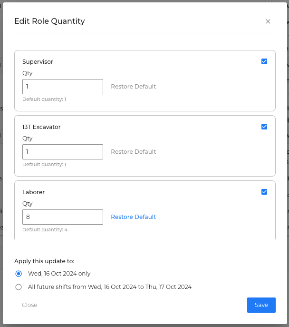The width and height of the screenshot is (289, 327).
Task: Click the 'Default quantity: 4' hint text
Action: pyautogui.click(x=45, y=230)
